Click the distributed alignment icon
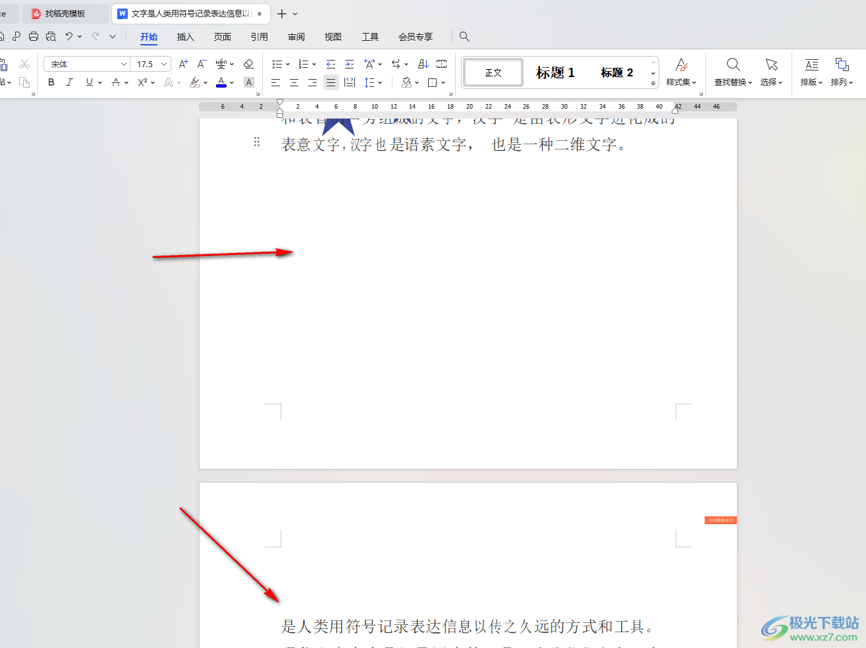The height and width of the screenshot is (648, 866). coord(350,82)
